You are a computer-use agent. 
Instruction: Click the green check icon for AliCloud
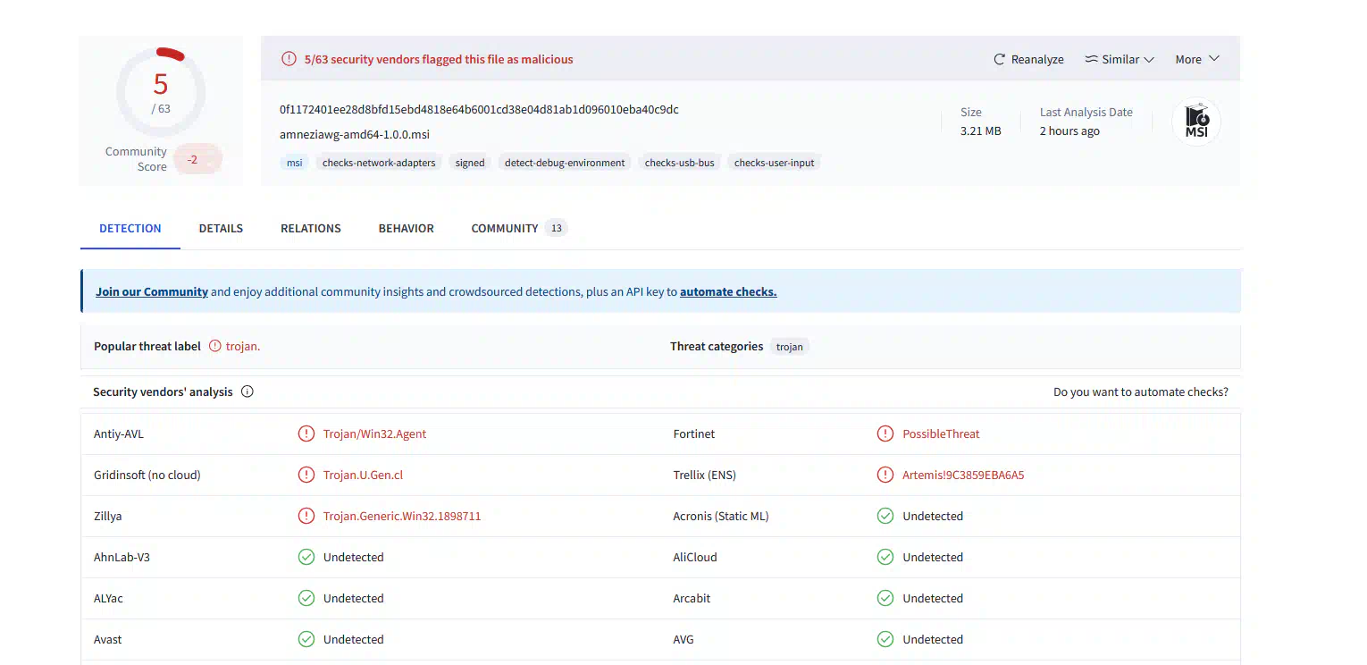[x=885, y=557]
